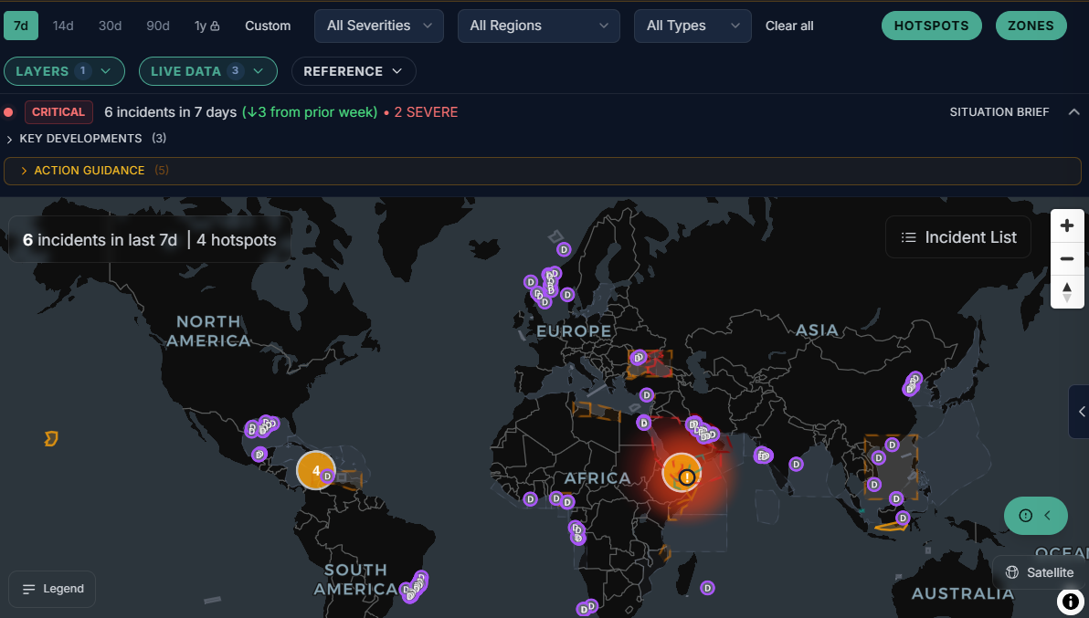Zoom in on the map
This screenshot has height=618, width=1089.
[x=1067, y=226]
